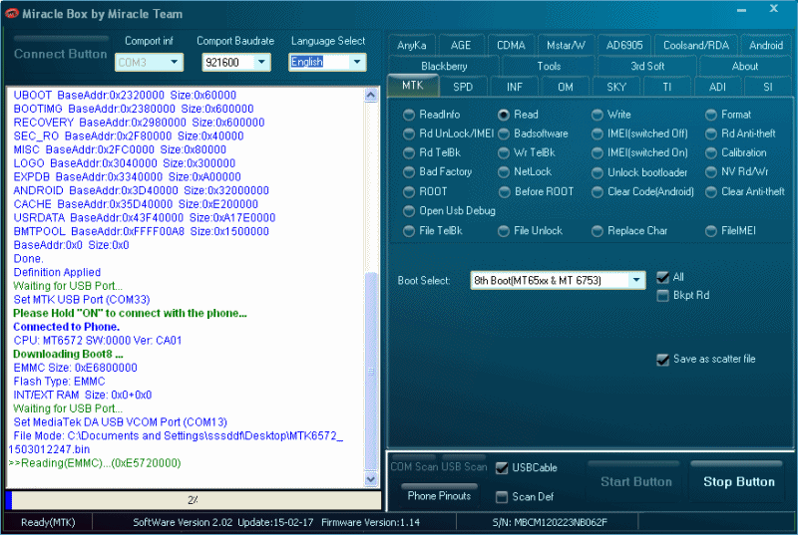Open Phone Pinouts

coord(439,496)
